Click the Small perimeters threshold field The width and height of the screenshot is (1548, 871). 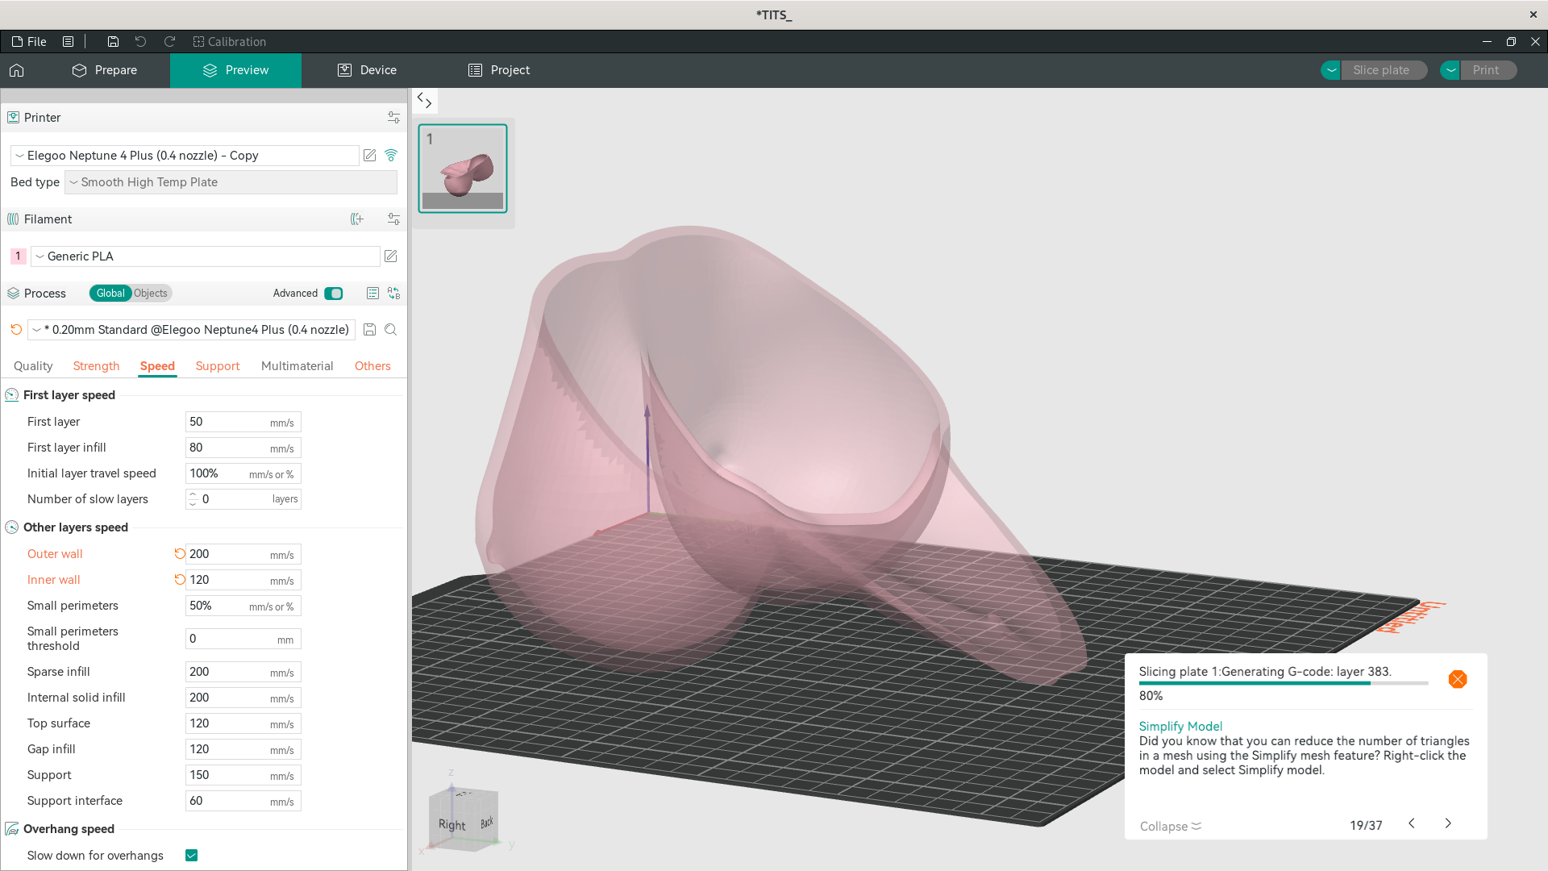tap(243, 639)
